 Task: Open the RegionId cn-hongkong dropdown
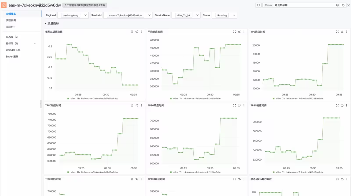(73, 15)
